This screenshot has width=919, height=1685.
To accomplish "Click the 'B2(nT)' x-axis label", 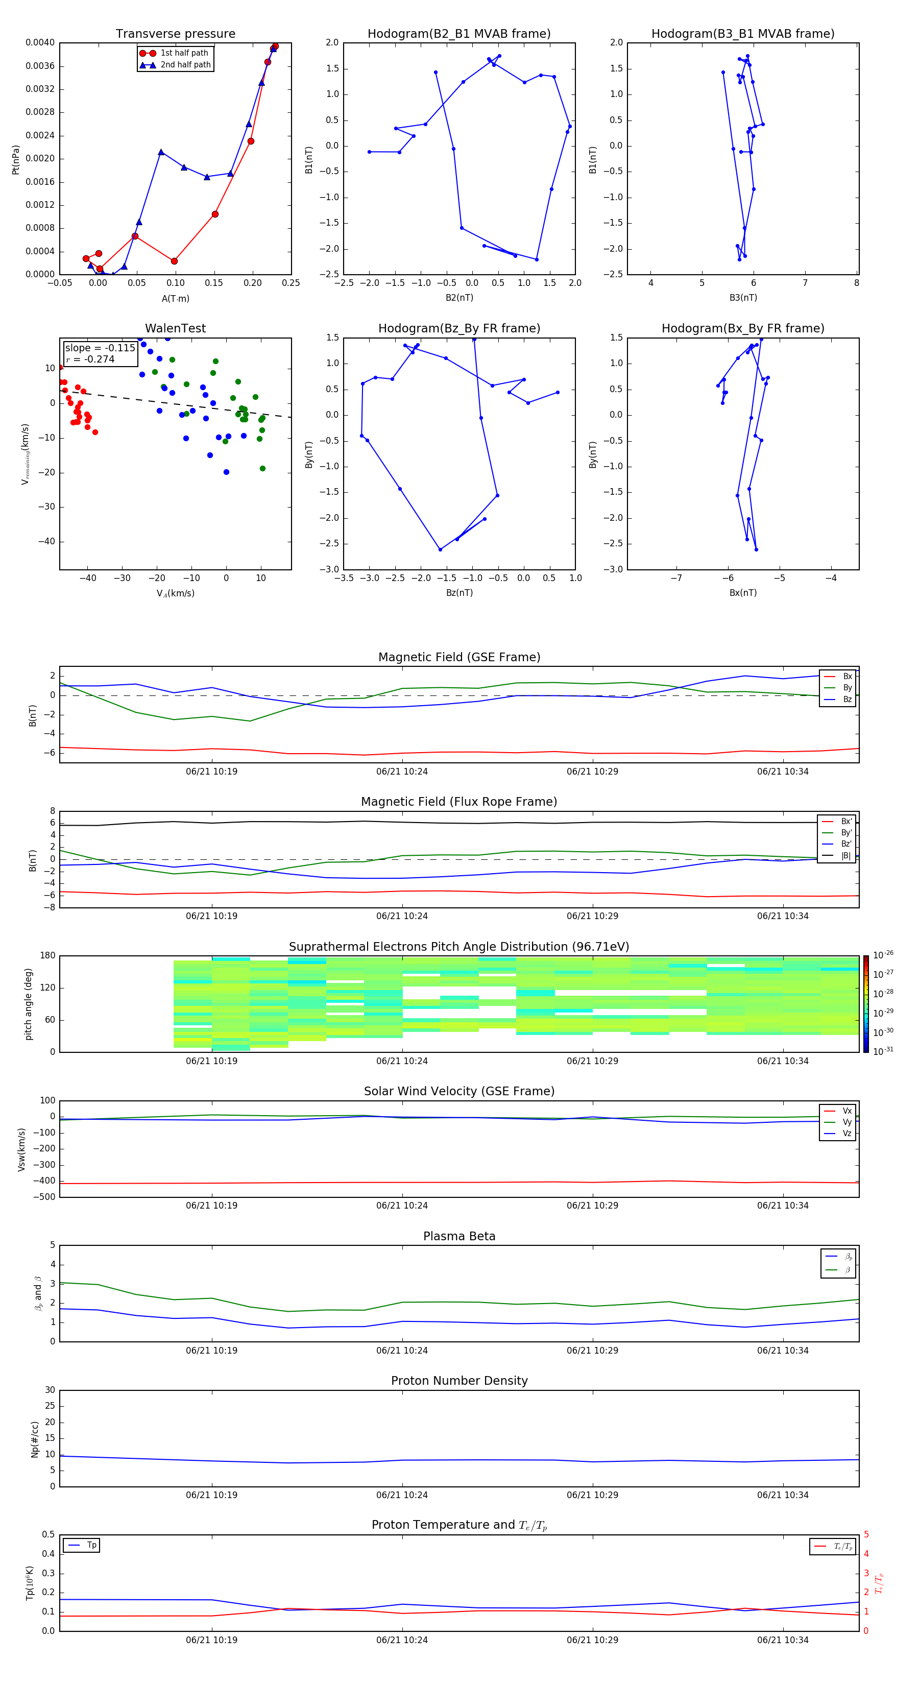I will pos(459,298).
